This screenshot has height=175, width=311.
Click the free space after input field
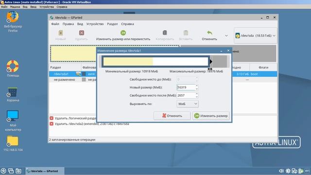tap(186, 95)
